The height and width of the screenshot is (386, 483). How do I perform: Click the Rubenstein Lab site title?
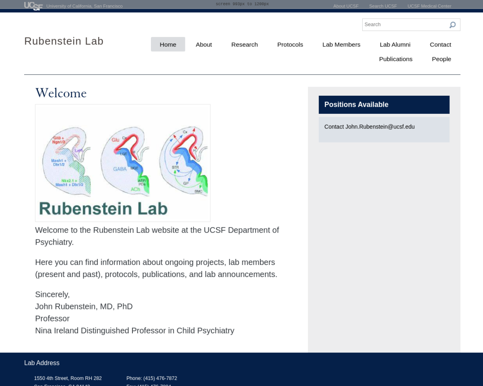click(x=64, y=41)
